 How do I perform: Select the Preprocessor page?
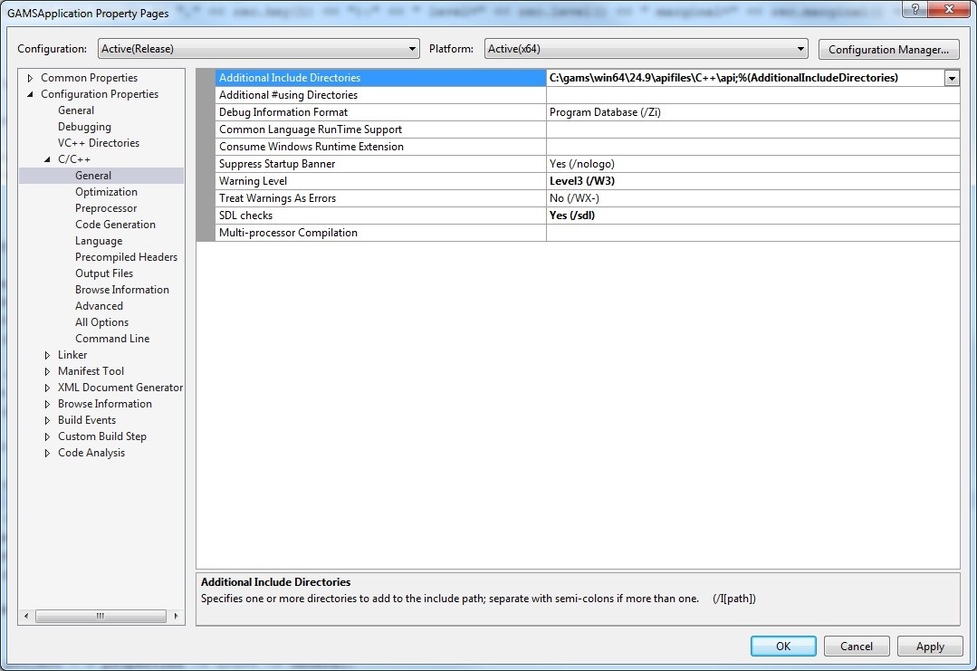[x=106, y=208]
